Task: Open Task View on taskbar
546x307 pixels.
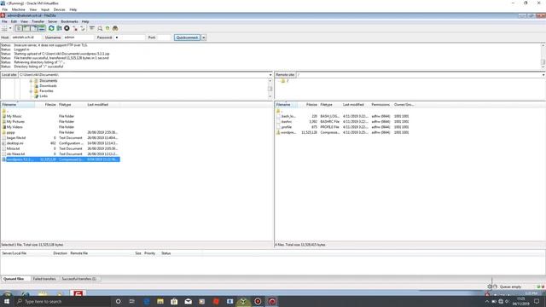Action: (x=132, y=301)
